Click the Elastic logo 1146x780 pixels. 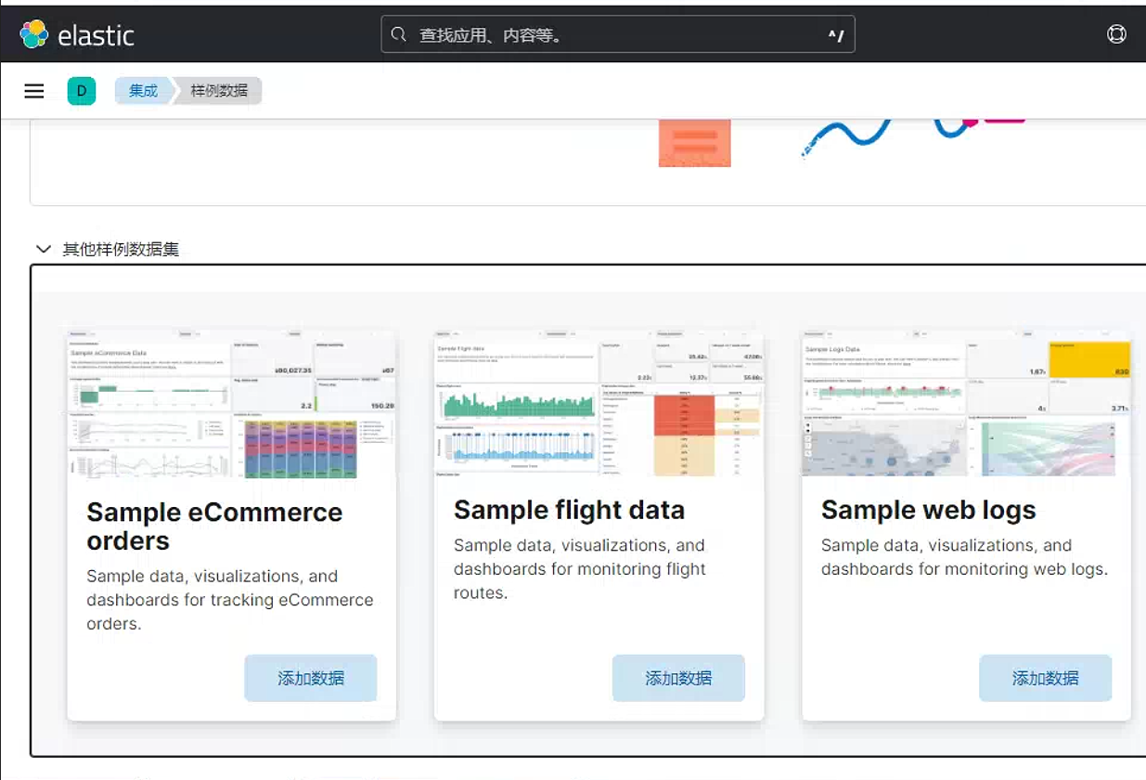pos(77,34)
